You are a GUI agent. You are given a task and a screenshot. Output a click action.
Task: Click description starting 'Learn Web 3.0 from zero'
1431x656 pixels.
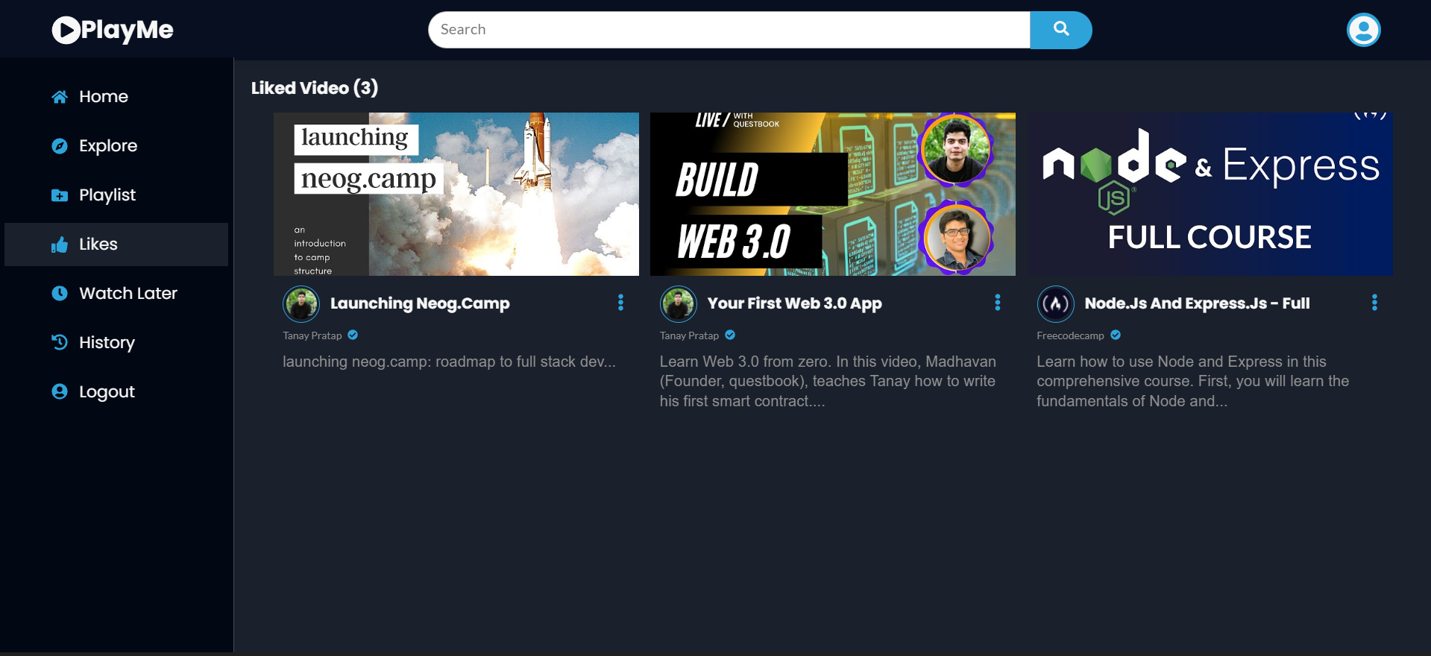(828, 381)
